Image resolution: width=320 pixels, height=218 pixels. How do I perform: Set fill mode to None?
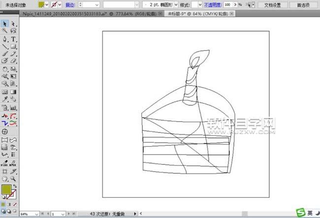pyautogui.click(x=15, y=204)
